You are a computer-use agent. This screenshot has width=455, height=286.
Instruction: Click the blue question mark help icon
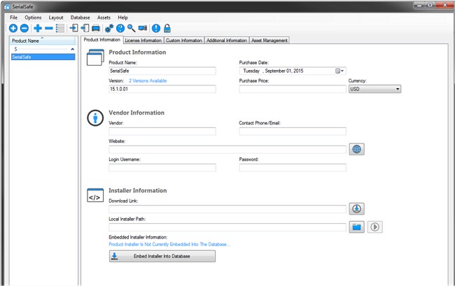[x=120, y=28]
